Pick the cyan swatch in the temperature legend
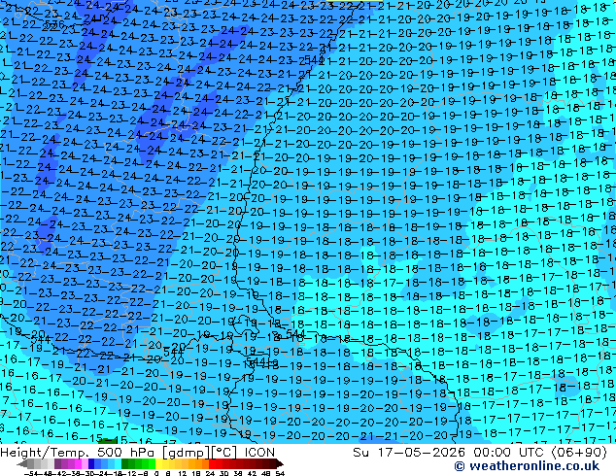Screen dimensions: 616x476 [118, 463]
